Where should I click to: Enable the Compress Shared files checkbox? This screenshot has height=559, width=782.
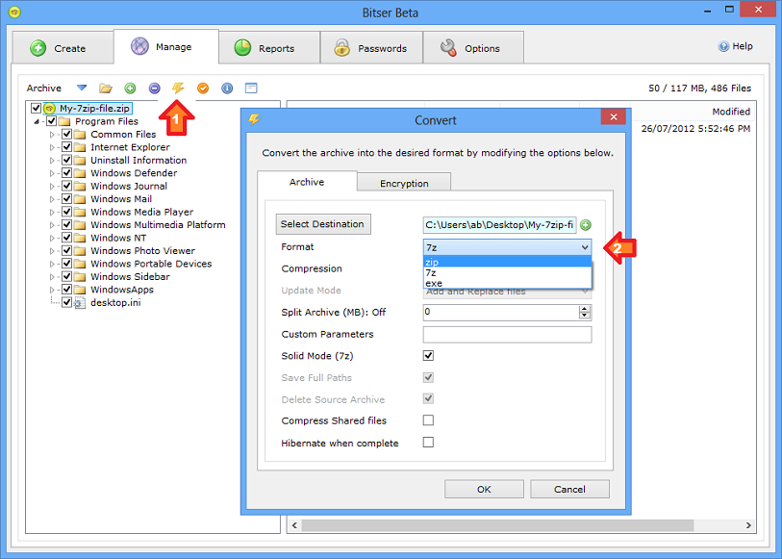pos(427,420)
